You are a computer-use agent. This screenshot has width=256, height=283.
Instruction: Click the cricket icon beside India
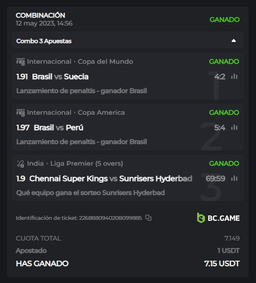(21, 164)
